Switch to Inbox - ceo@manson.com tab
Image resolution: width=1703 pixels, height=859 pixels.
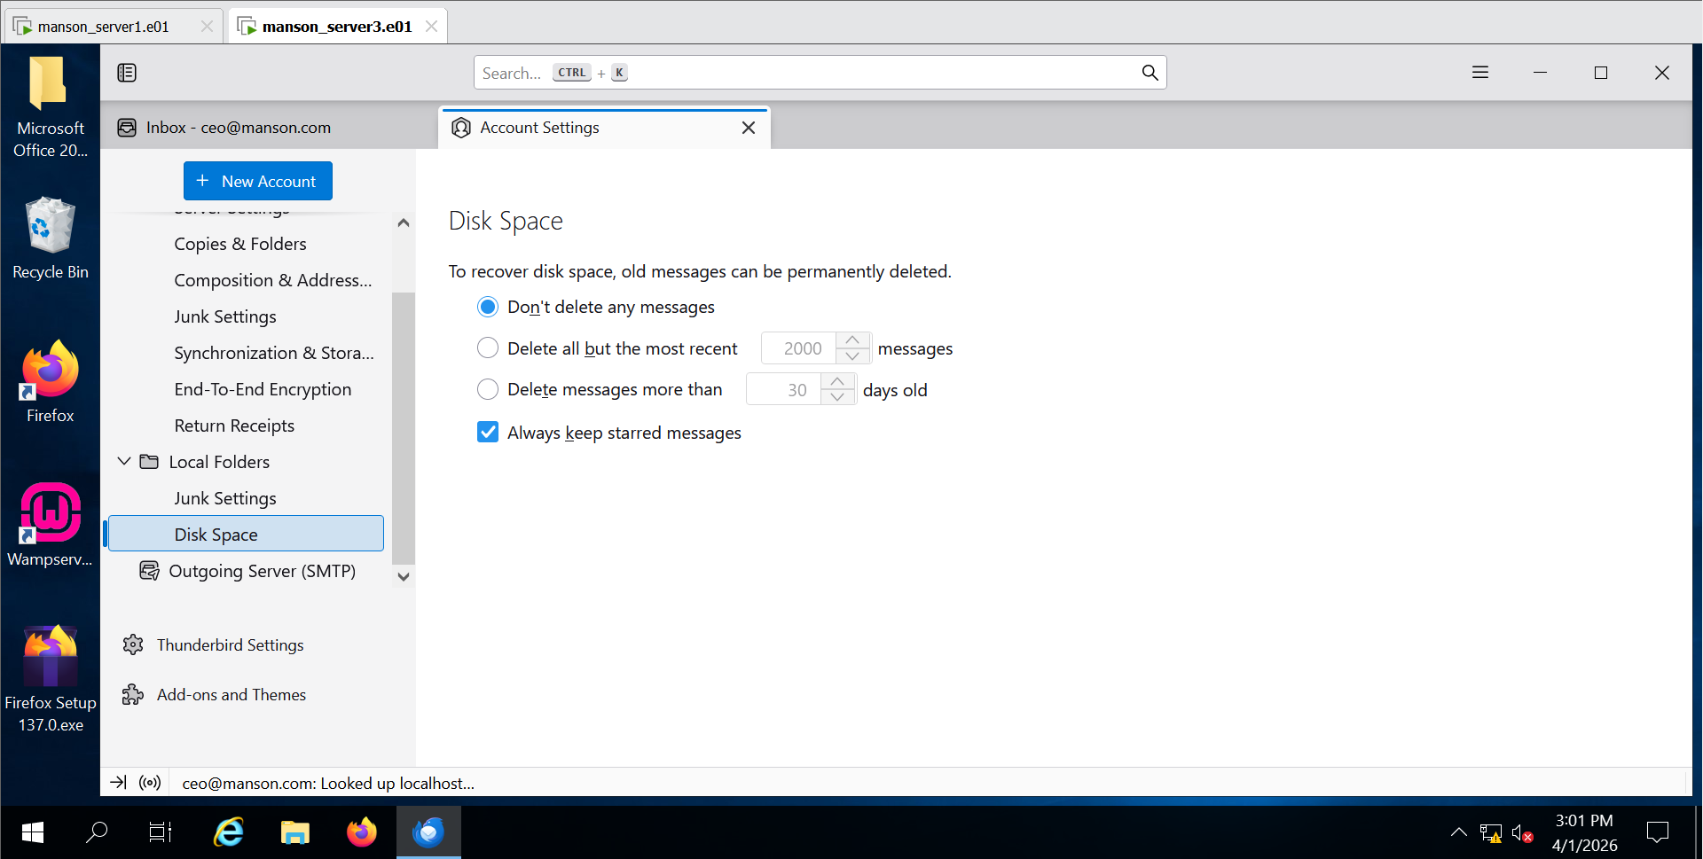[x=238, y=128]
